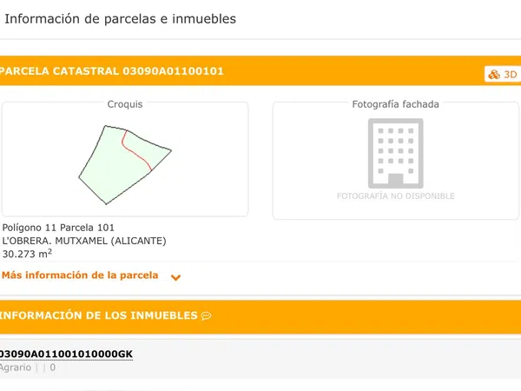Open the Más información de la parcela link
This screenshot has height=391, width=521.
(x=80, y=275)
